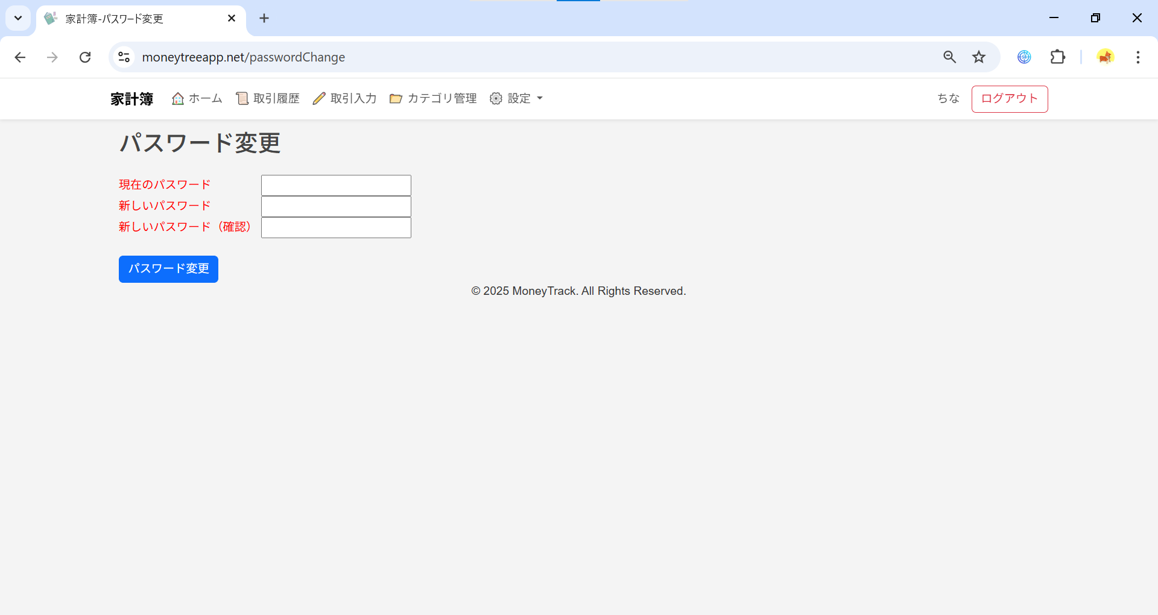Go to ホーム in the navbar
The height and width of the screenshot is (615, 1158).
[197, 98]
